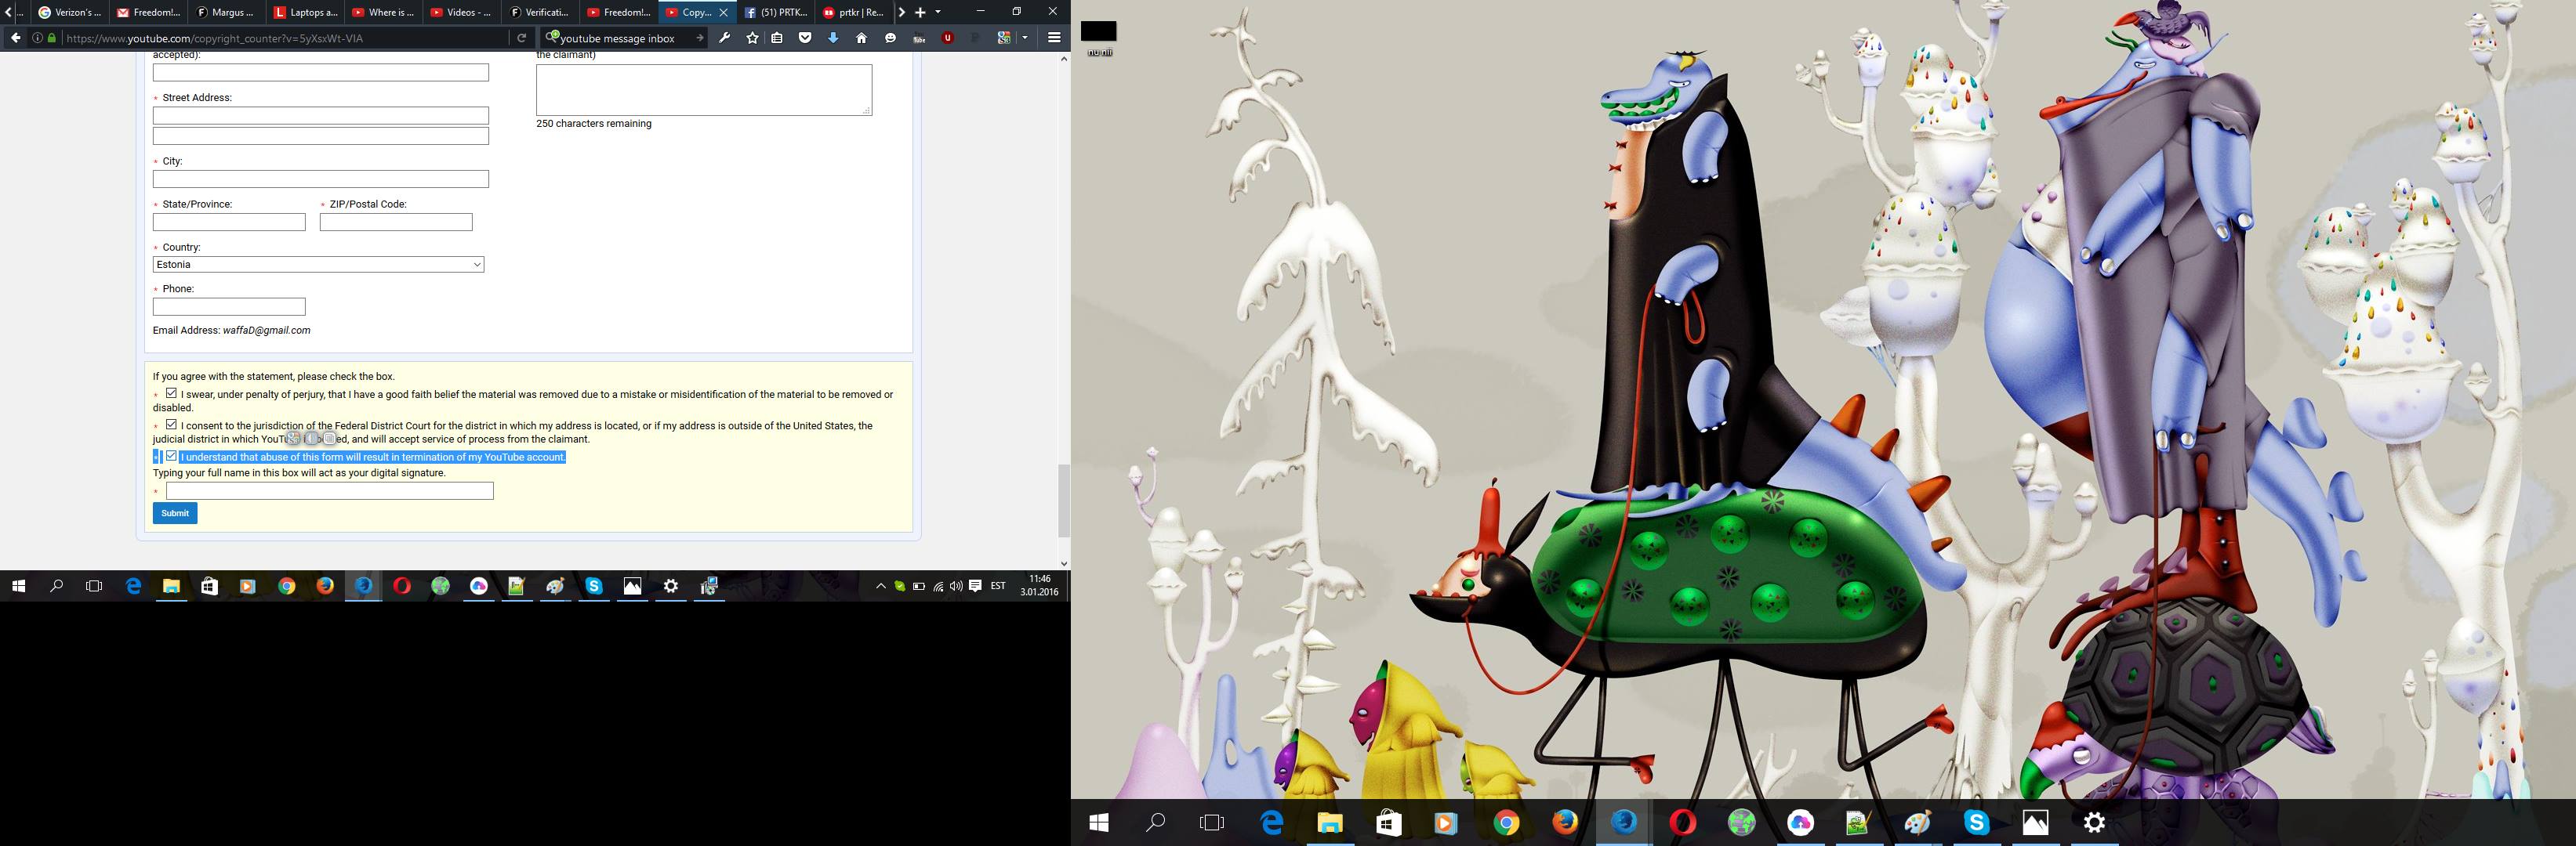
Task: Click search engine magnifier in search box
Action: 552,38
